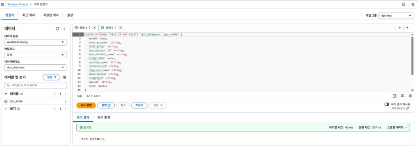Image resolution: width=418 pixels, height=153 pixels.
Task: Collapse the 테이블 (1) section
Action: [6, 94]
